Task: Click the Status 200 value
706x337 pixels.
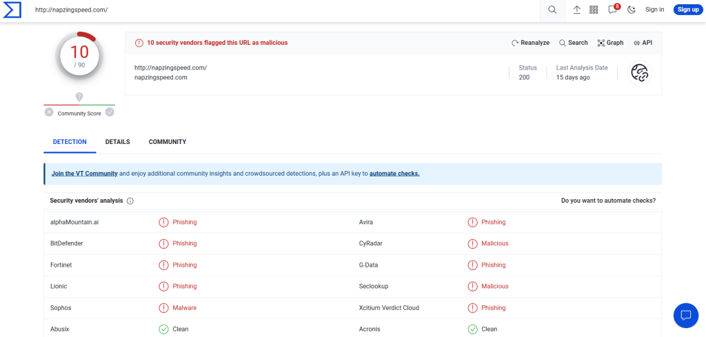Action: [x=524, y=77]
